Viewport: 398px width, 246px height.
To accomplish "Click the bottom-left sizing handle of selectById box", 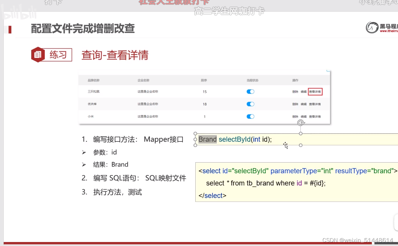I will click(x=195, y=145).
